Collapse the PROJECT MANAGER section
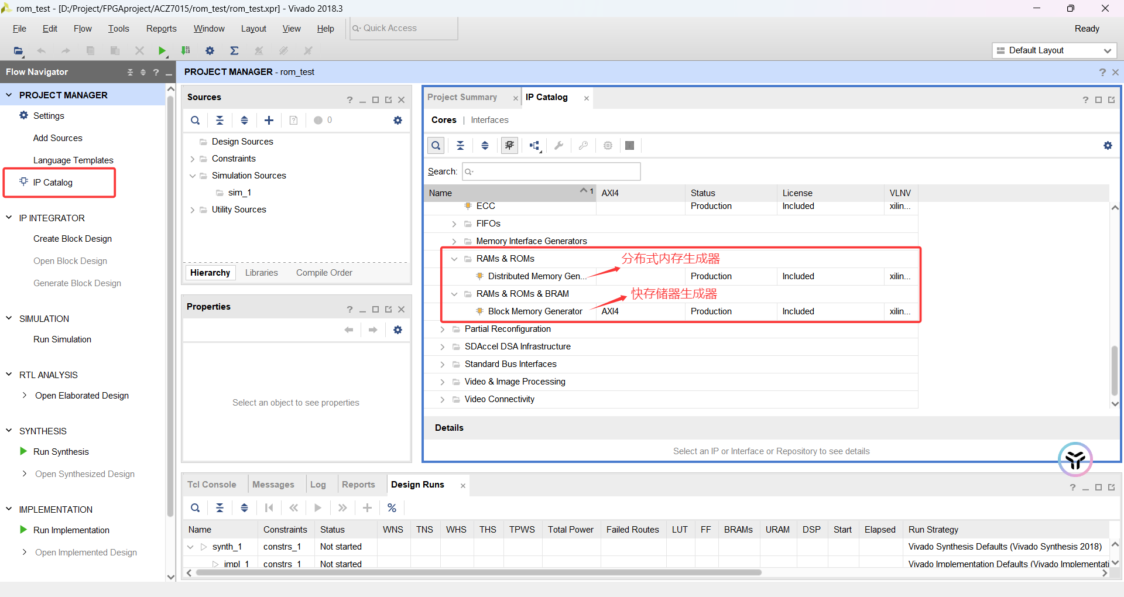1124x597 pixels. [x=9, y=95]
